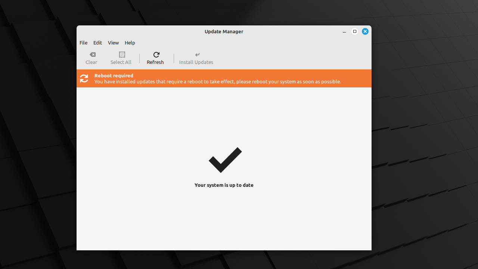478x269 pixels.
Task: Click the Clear toolbar button
Action: 91,58
